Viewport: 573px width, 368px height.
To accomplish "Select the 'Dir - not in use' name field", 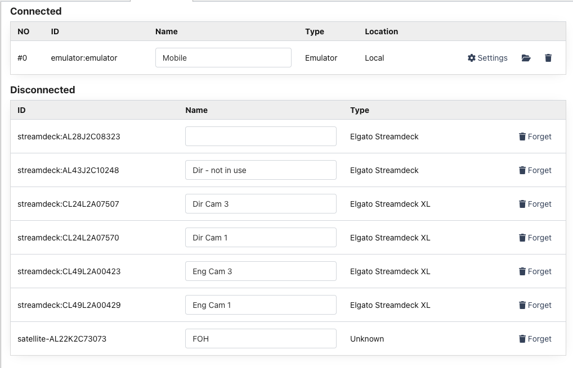I will pos(260,170).
